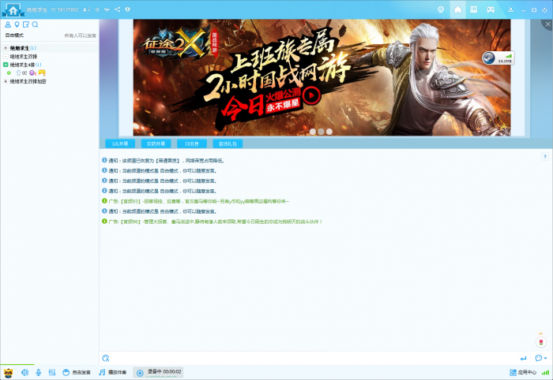Image resolution: width=553 pixels, height=380 pixels.
Task: Stop the 录音中 recording button
Action: pos(158,372)
